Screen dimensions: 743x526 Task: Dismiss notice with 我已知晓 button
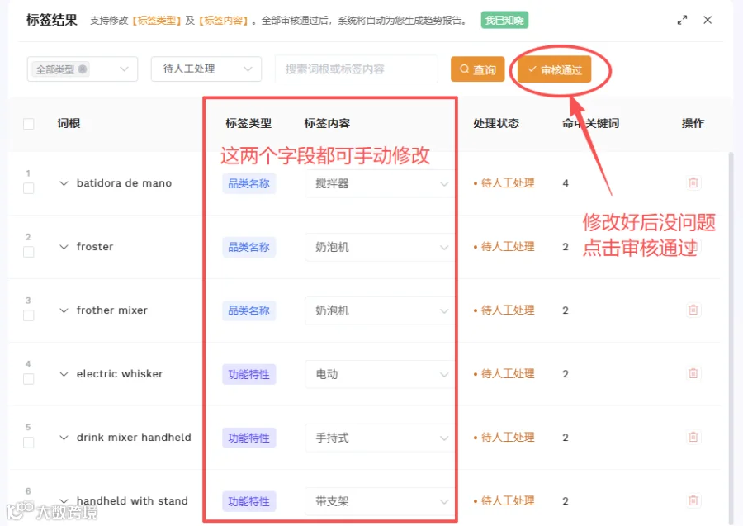(x=504, y=20)
